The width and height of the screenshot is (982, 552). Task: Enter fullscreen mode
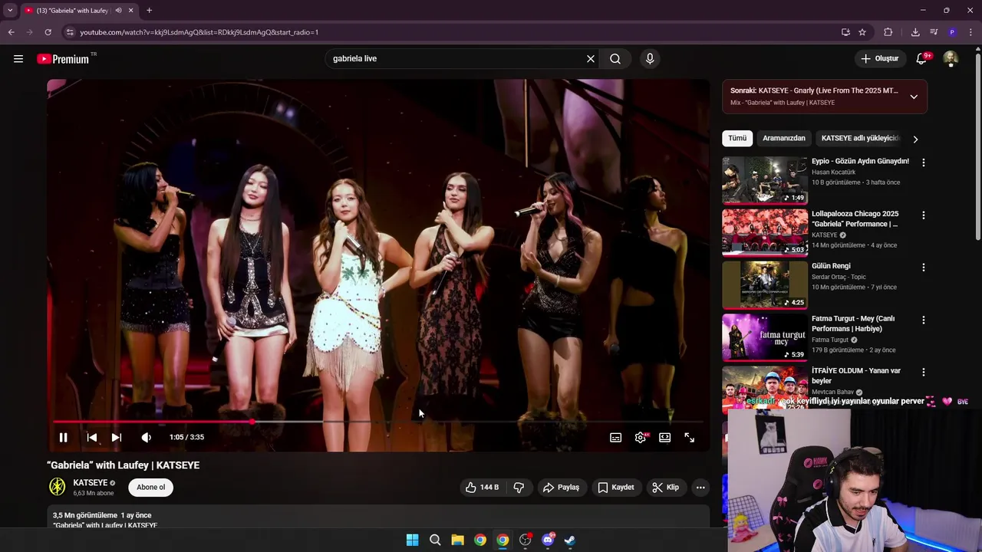click(x=690, y=437)
